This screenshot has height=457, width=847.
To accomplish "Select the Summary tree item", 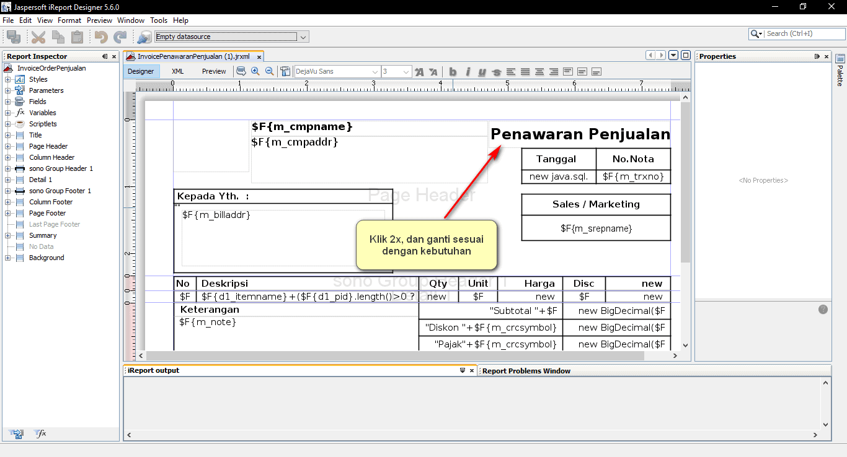I will [x=43, y=235].
